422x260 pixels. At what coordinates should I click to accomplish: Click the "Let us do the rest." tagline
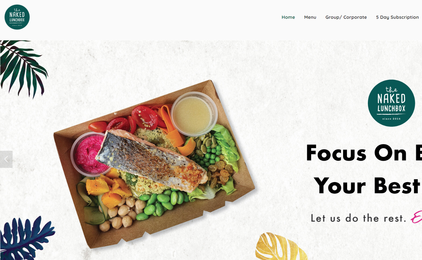(x=358, y=218)
